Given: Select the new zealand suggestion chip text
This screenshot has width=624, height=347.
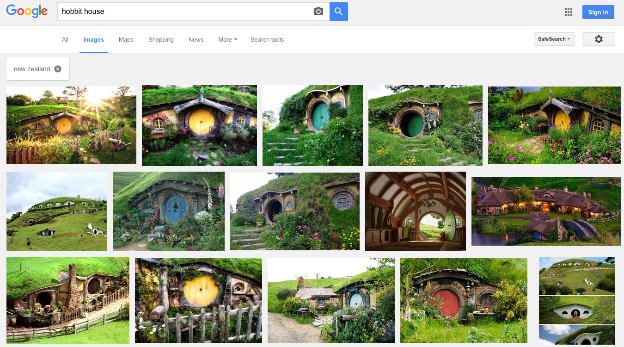Looking at the screenshot, I should (32, 69).
